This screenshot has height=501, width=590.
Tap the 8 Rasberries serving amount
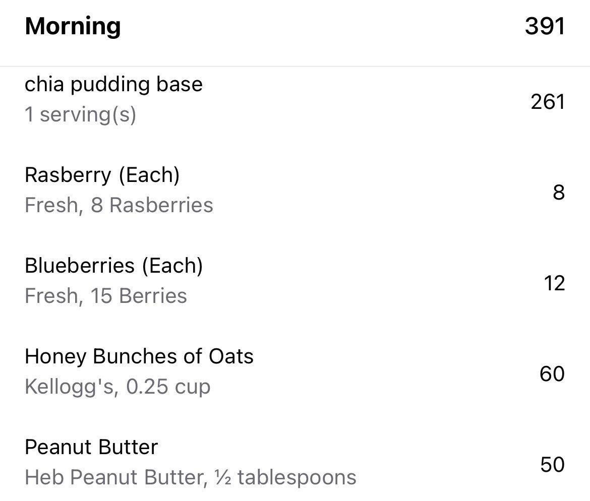coord(152,205)
